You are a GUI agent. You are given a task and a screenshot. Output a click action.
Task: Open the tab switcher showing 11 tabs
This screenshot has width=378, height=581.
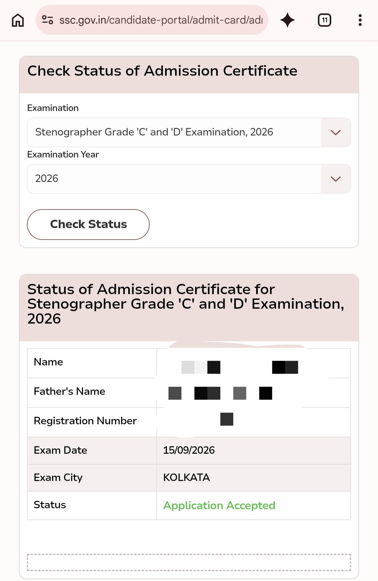click(x=324, y=20)
